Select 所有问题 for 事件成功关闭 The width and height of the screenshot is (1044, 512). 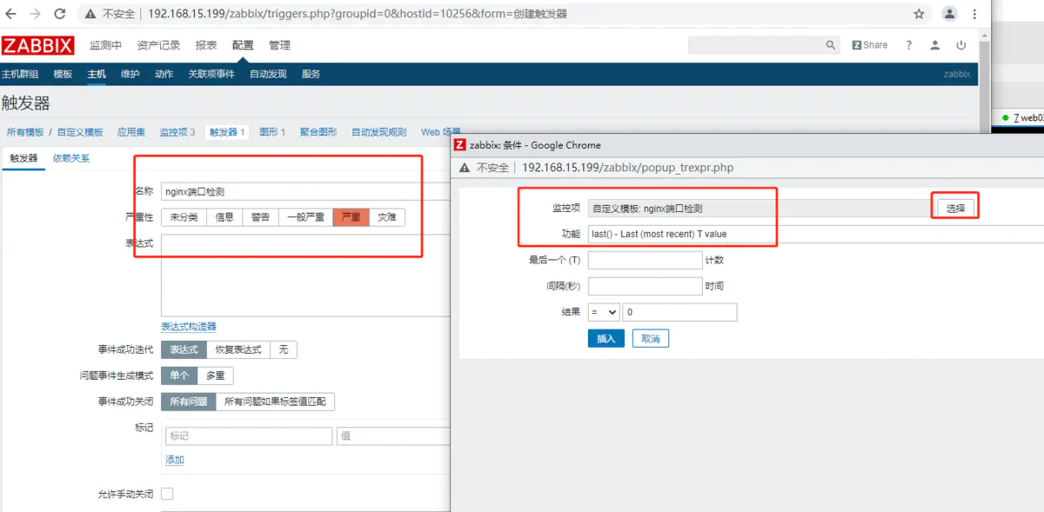click(x=189, y=402)
